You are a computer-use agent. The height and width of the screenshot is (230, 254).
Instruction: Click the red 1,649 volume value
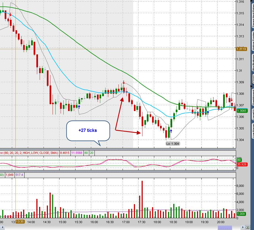[x=10, y=175]
